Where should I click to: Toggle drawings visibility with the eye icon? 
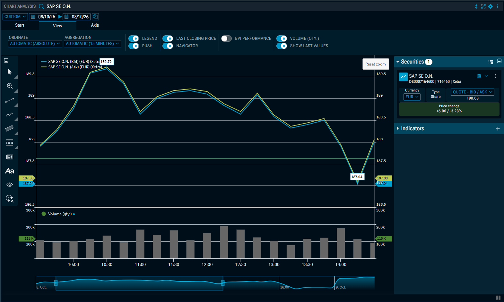[10, 185]
